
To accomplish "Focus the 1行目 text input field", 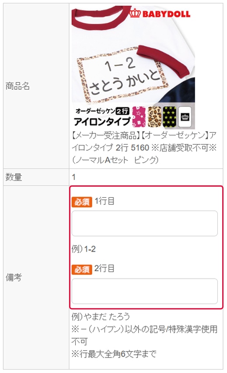I will (x=145, y=224).
